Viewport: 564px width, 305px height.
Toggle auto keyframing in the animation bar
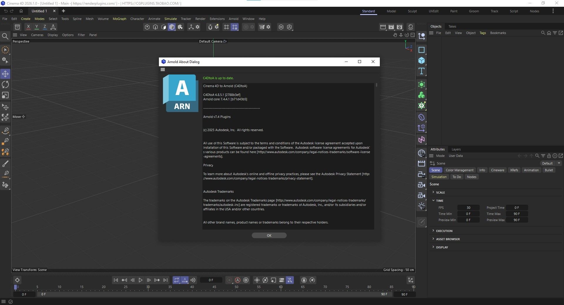(x=237, y=280)
